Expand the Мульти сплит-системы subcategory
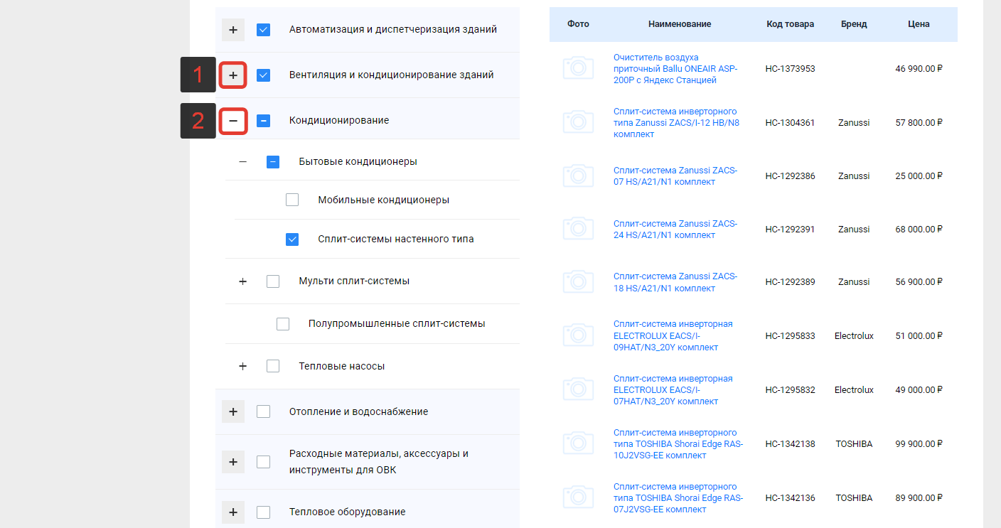The height and width of the screenshot is (528, 1001). (x=243, y=281)
